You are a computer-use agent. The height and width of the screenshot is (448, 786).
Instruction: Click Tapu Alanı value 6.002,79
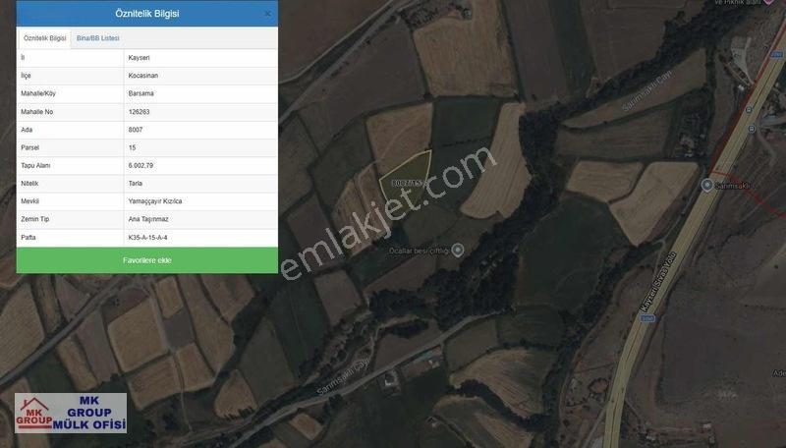(x=140, y=165)
